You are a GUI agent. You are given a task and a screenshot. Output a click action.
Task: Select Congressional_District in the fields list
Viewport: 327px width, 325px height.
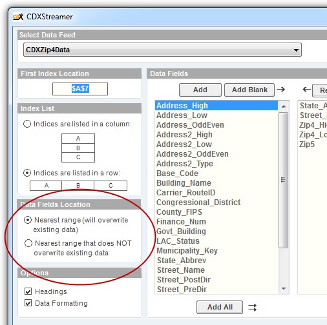[x=216, y=202]
